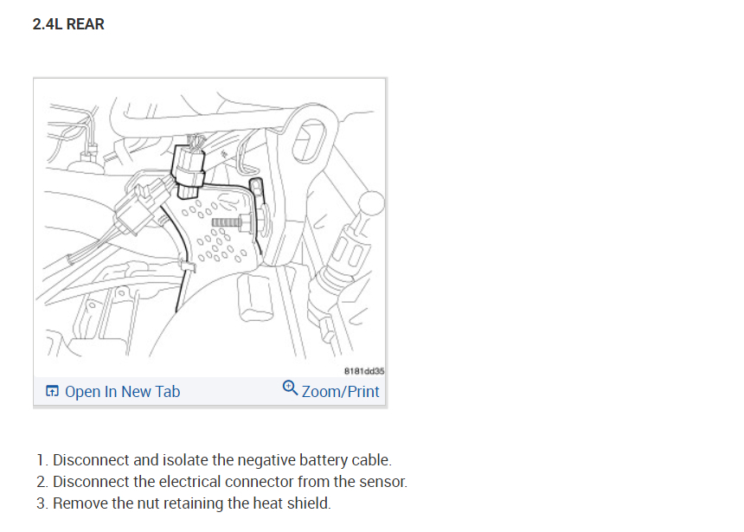This screenshot has width=744, height=532.
Task: Click the 2.4L REAR heading
Action: (68, 24)
